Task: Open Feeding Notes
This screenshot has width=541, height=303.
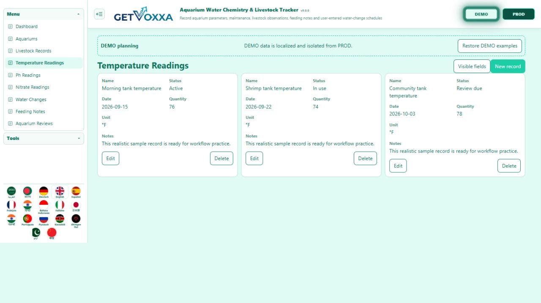Action: [44, 112]
